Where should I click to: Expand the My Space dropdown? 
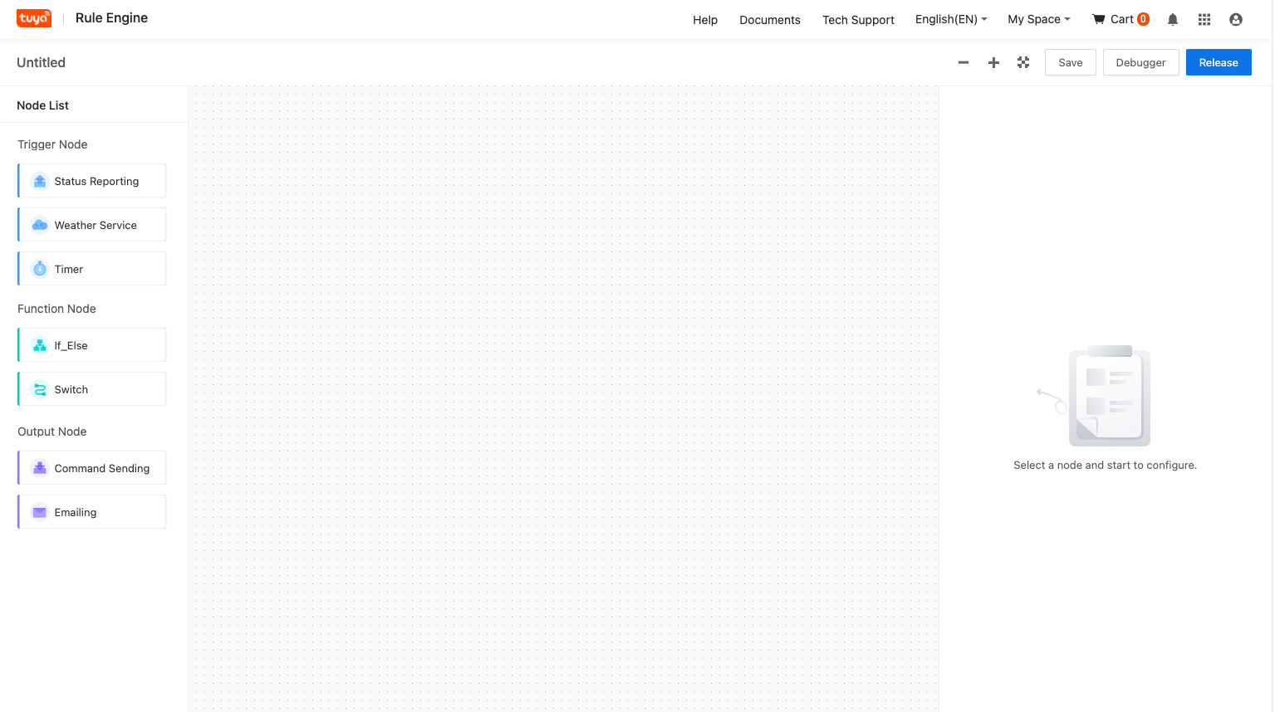(x=1038, y=19)
